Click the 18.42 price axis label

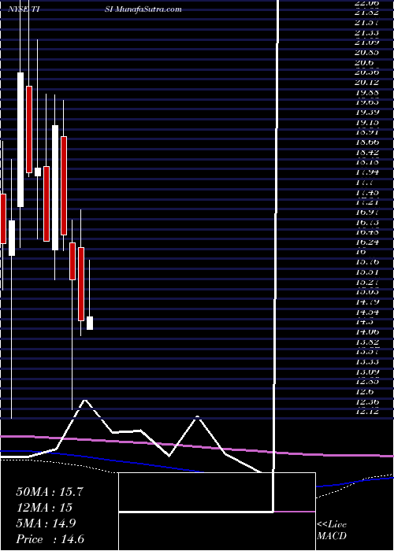367,152
